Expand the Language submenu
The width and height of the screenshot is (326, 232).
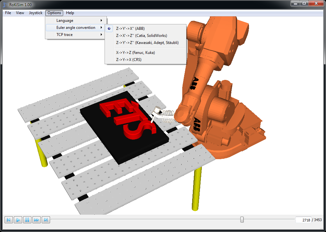76,21
